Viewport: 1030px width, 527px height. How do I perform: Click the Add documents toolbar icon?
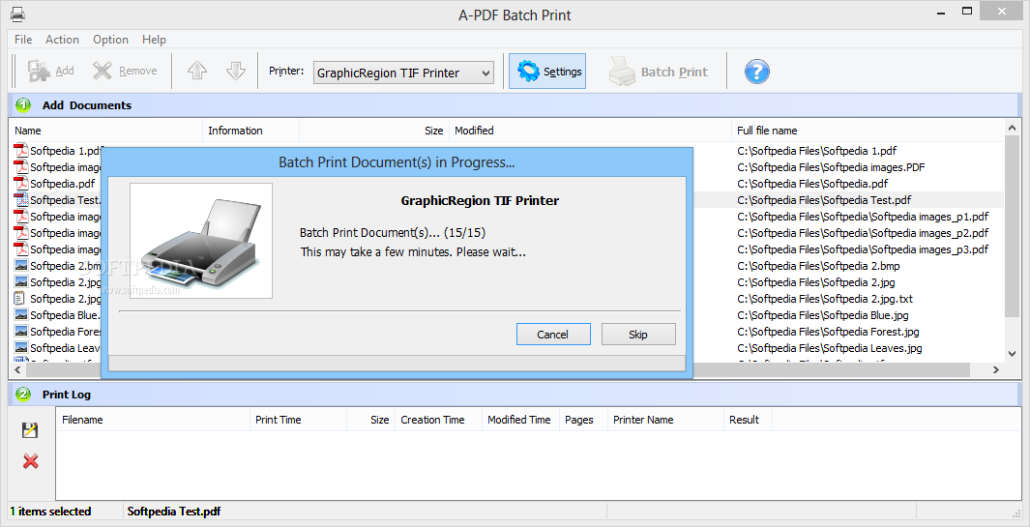[39, 71]
